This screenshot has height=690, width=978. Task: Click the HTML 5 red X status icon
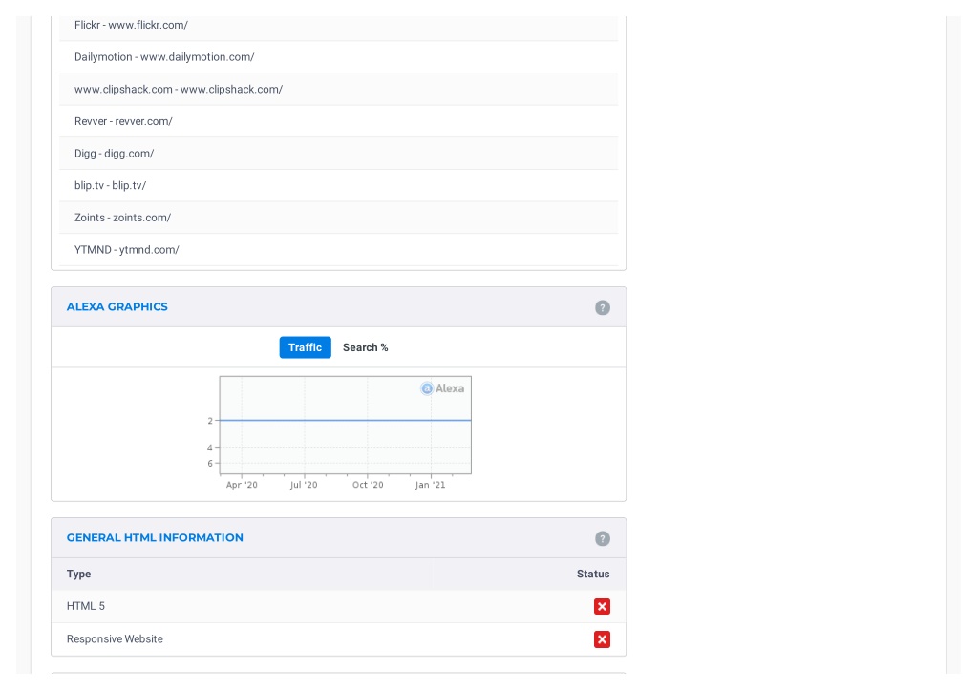(602, 606)
